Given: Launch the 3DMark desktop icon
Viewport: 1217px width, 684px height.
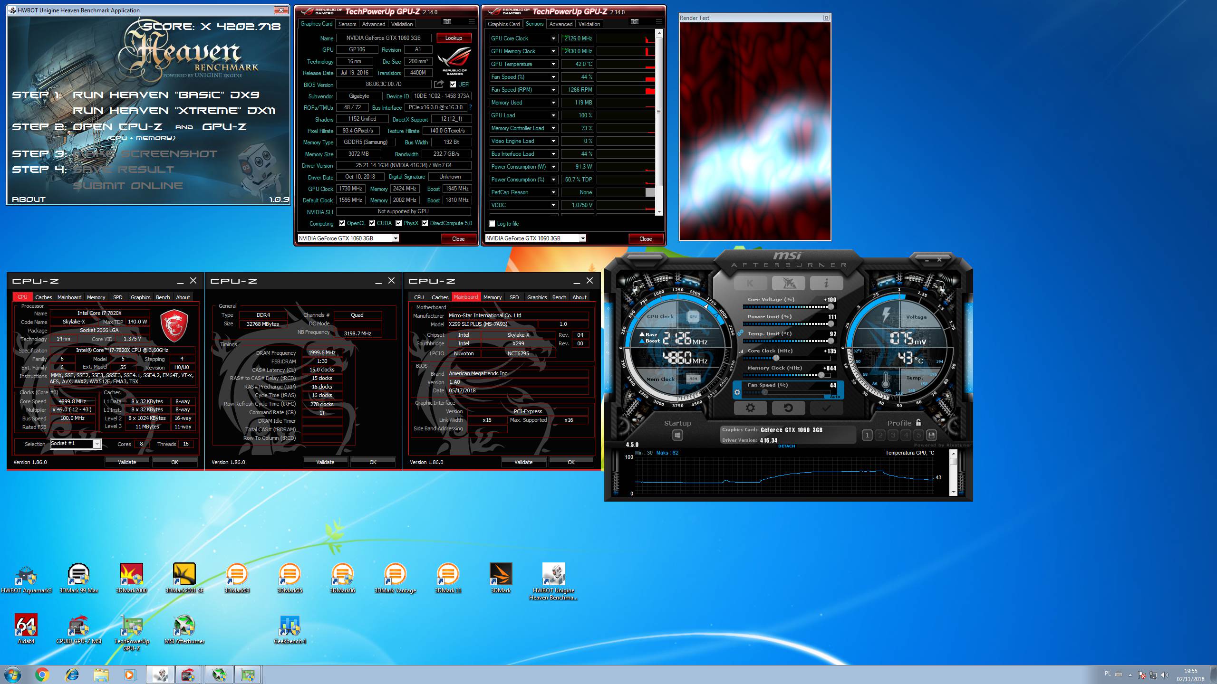Looking at the screenshot, I should coord(501,578).
